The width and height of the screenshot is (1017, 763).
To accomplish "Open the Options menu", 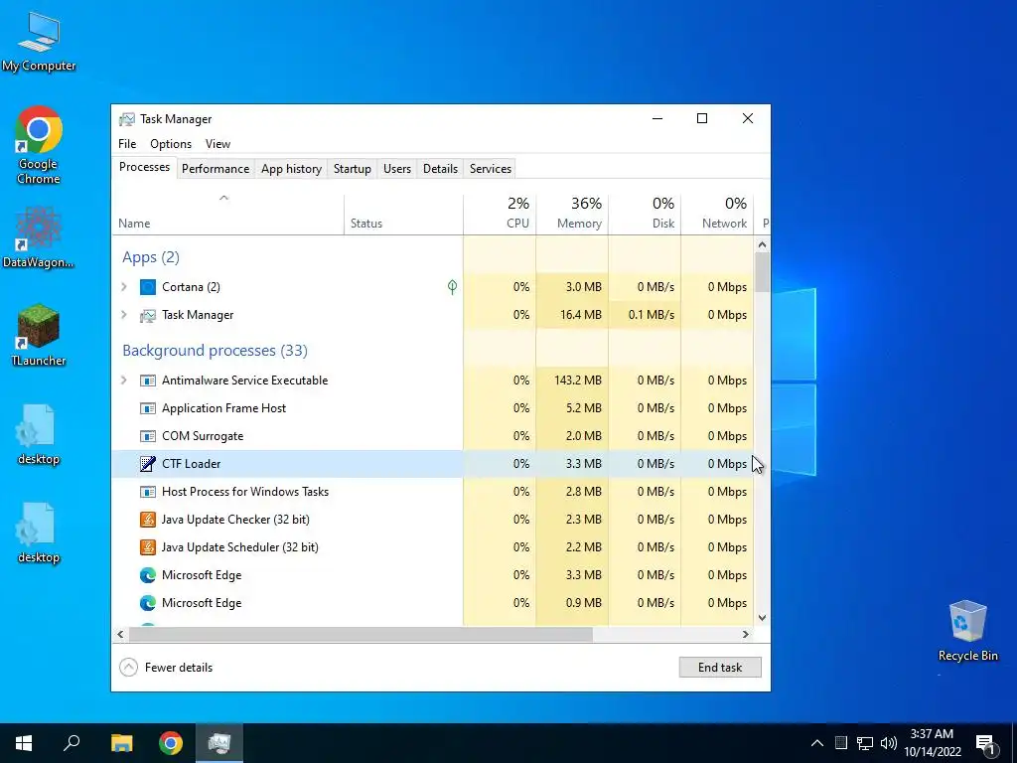I will tap(171, 144).
